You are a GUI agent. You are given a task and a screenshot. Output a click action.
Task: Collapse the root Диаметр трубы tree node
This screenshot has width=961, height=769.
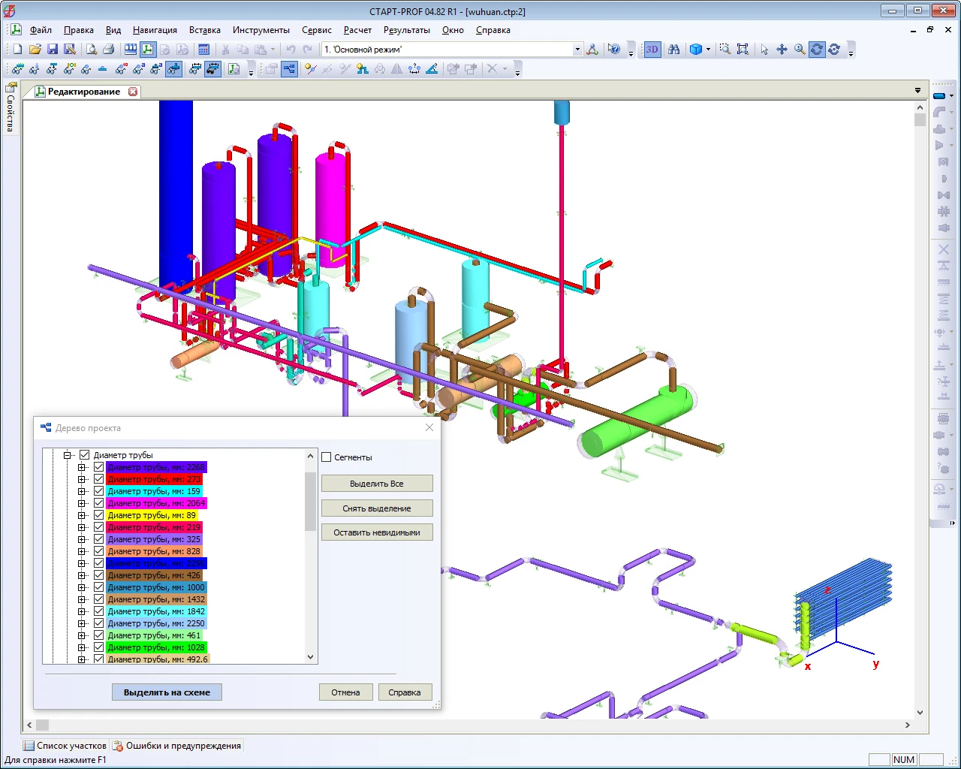68,455
